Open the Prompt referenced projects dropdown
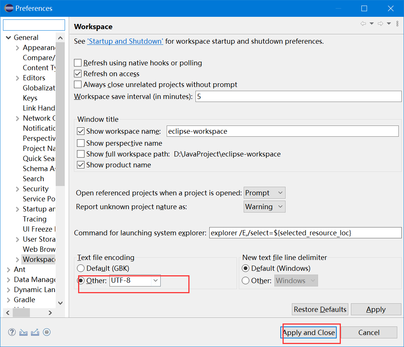Viewport: 404px width, 347px height. [264, 193]
